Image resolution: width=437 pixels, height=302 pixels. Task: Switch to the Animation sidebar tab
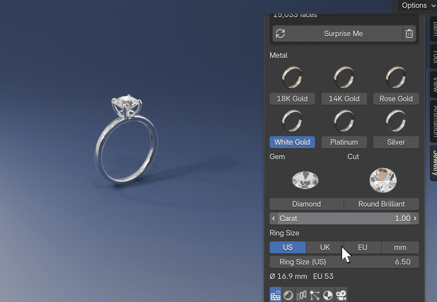pos(433,122)
